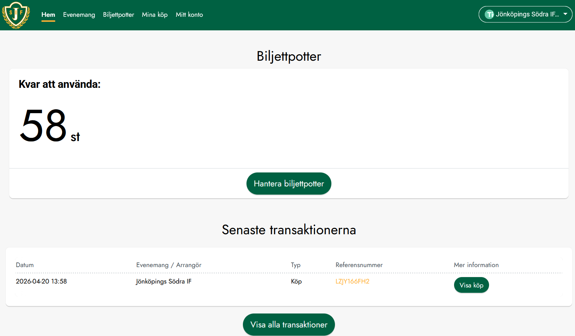
Task: Show all via Visa alla transaktioner button
Action: pos(289,325)
